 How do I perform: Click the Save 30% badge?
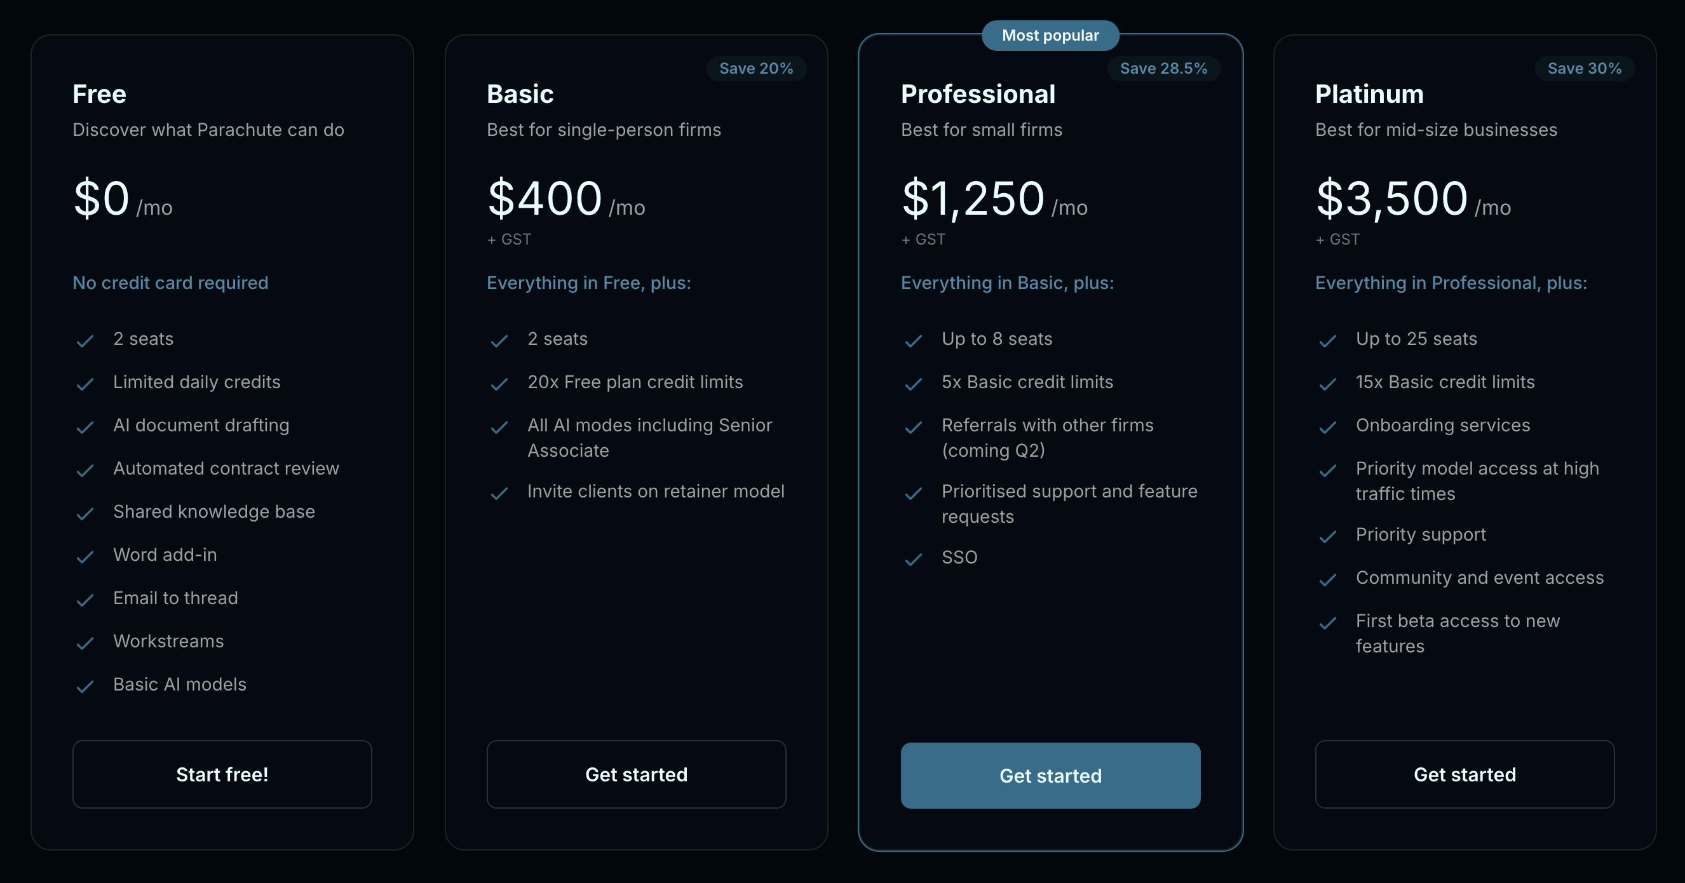(1583, 69)
